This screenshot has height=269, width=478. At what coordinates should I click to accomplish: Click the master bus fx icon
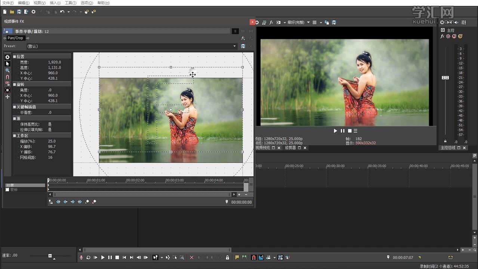tap(442, 36)
